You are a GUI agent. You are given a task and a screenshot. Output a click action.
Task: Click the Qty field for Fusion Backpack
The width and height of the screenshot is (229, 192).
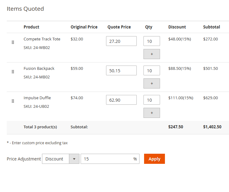[152, 70]
